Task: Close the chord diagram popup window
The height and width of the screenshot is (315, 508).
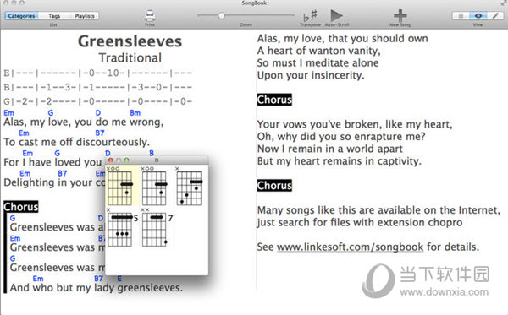Action: [111, 160]
